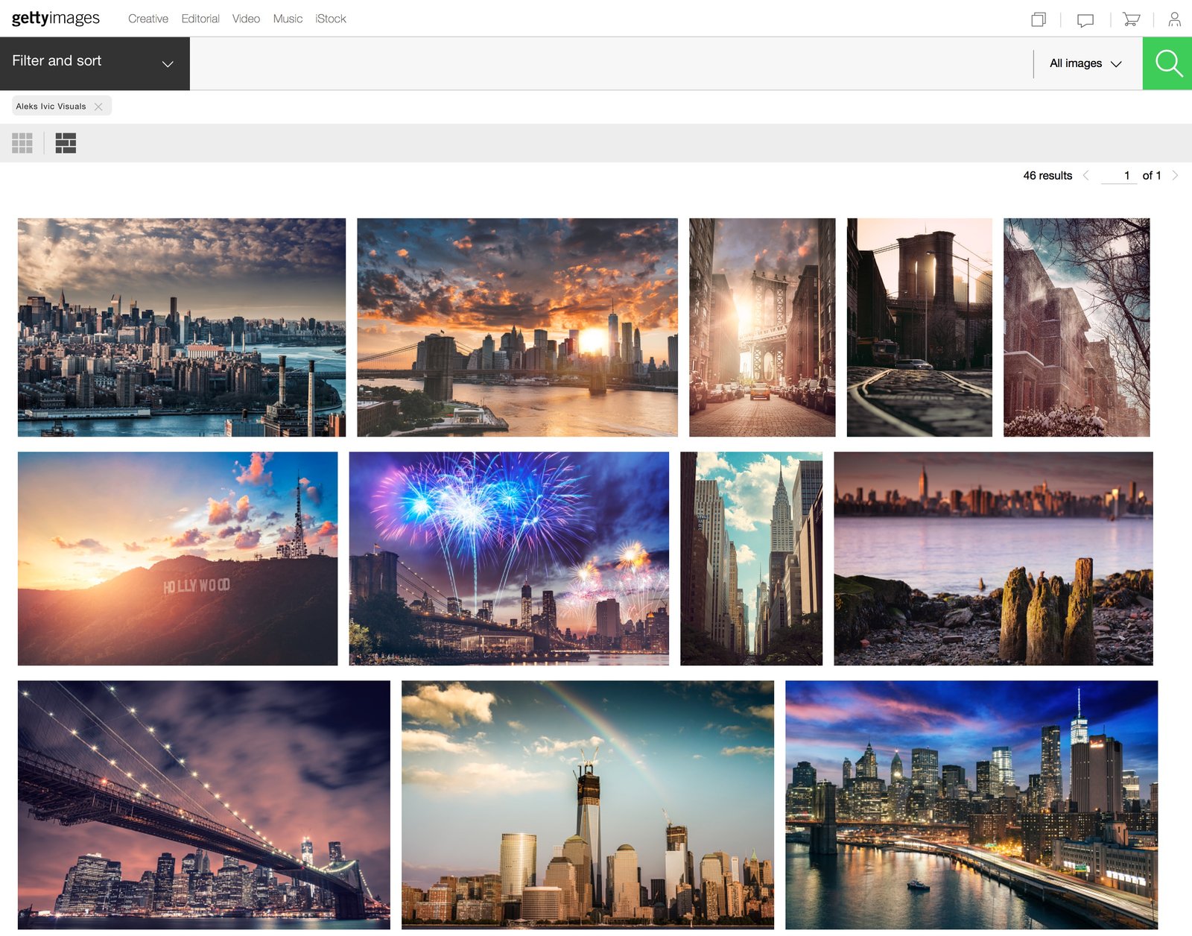This screenshot has height=936, width=1192.
Task: Go to the Music section
Action: coord(288,19)
